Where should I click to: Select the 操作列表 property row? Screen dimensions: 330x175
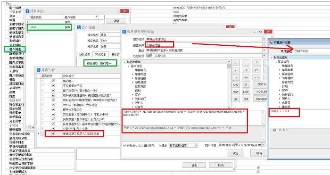point(15,49)
